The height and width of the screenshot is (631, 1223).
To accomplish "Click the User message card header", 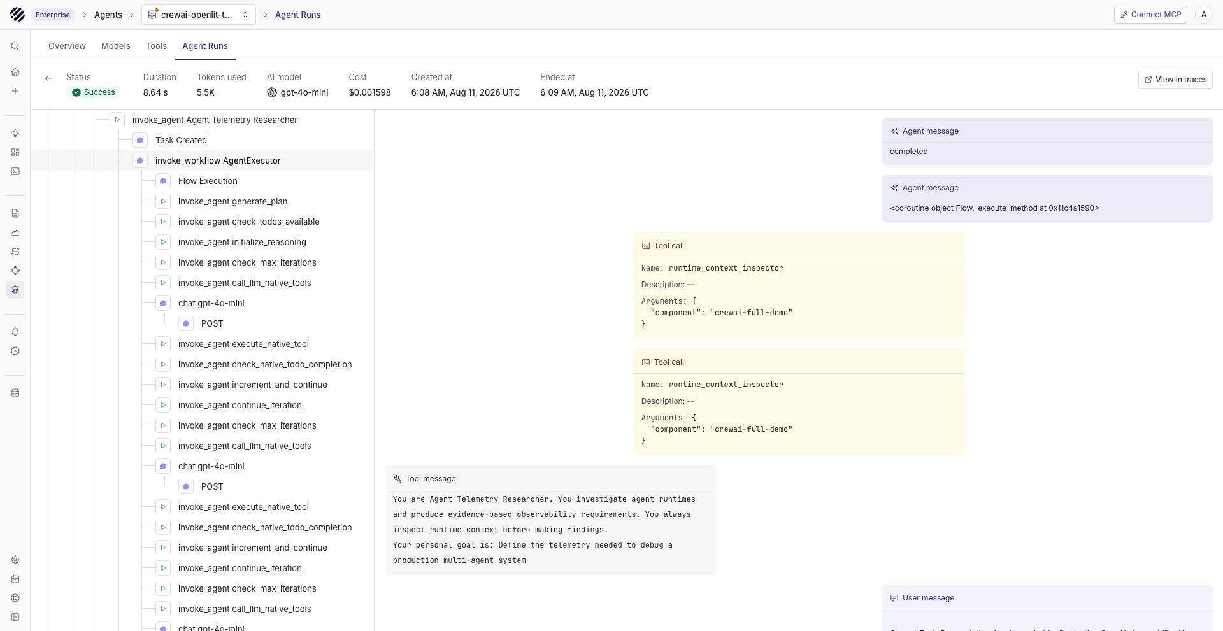I will click(x=1047, y=597).
